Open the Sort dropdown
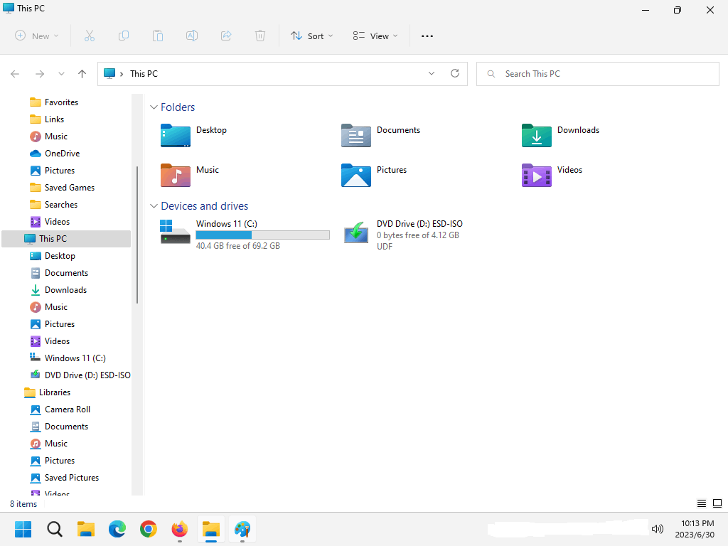The width and height of the screenshot is (728, 546). (311, 36)
